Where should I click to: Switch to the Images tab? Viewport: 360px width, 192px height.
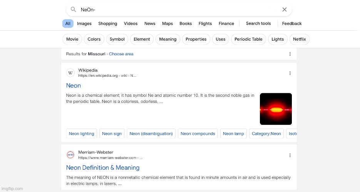(84, 23)
